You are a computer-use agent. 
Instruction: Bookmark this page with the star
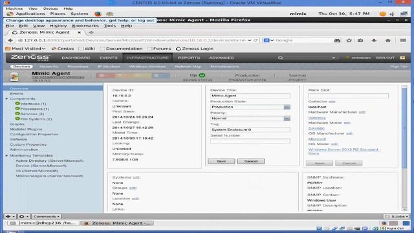[x=349, y=40]
